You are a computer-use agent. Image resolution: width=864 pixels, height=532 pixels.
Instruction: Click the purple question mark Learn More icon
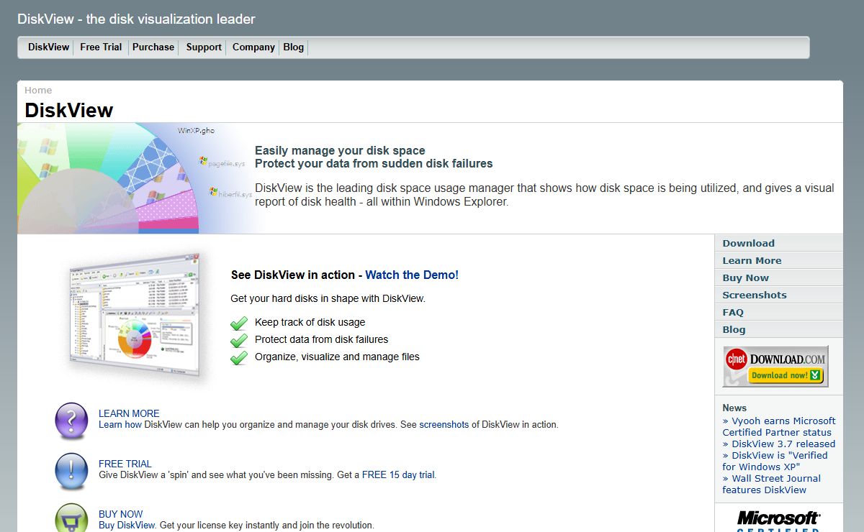tap(71, 421)
